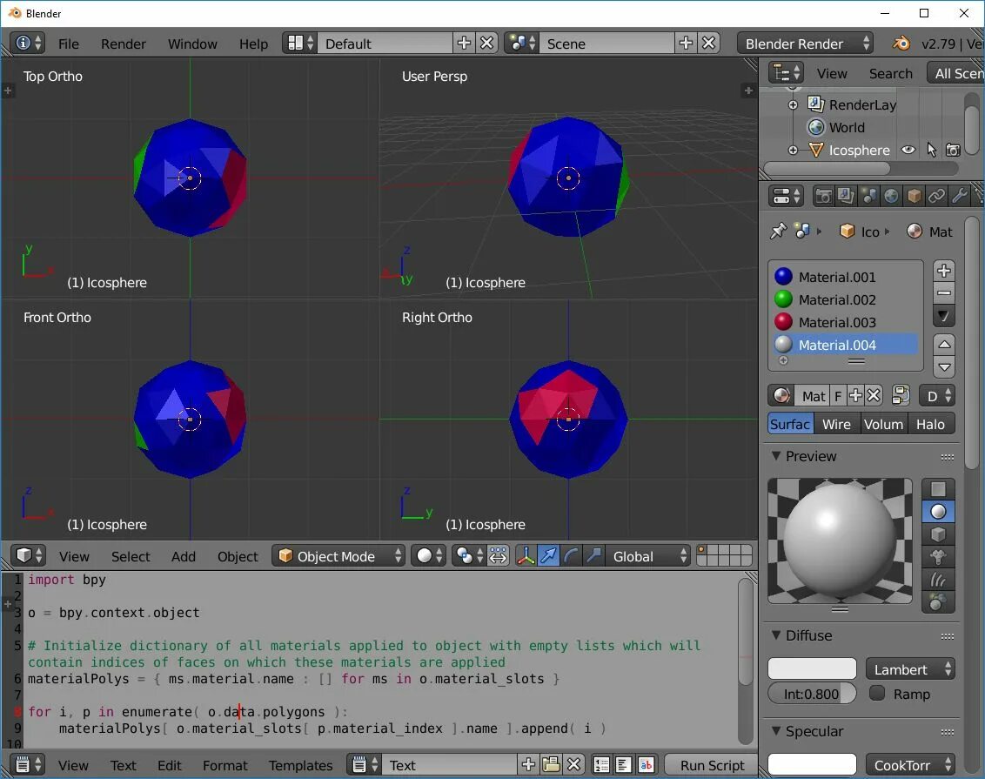Image resolution: width=985 pixels, height=779 pixels.
Task: Select the translate manipulator arrow icon
Action: (x=548, y=556)
